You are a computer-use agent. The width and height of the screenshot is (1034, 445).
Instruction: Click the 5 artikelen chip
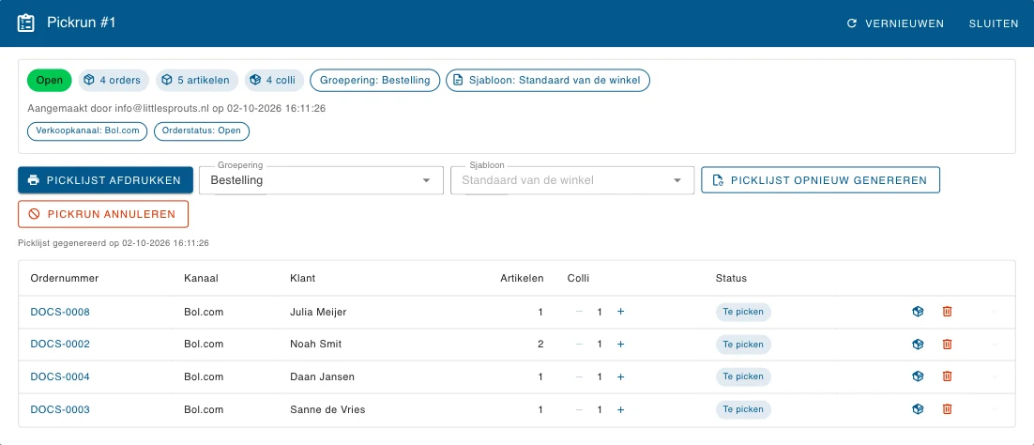(197, 81)
